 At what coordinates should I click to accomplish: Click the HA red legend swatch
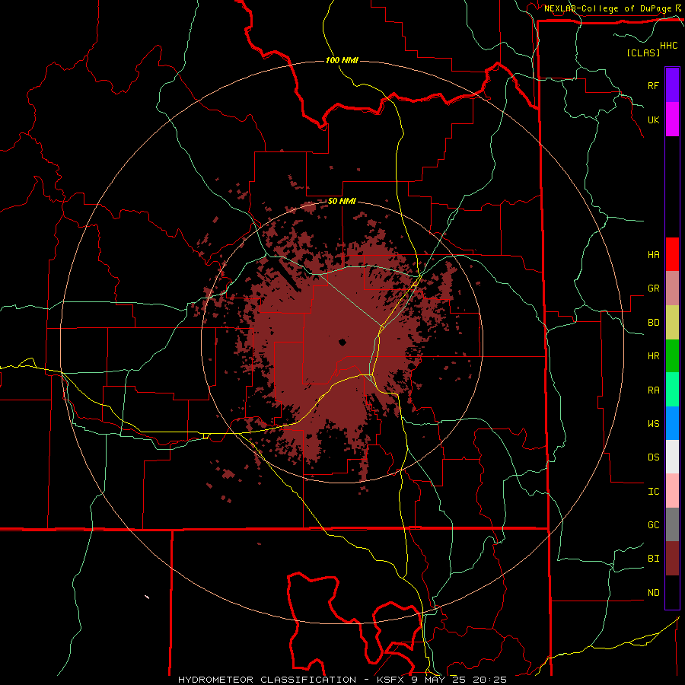(x=672, y=254)
